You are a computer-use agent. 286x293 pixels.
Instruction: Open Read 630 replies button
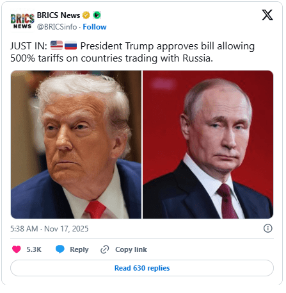pyautogui.click(x=142, y=268)
